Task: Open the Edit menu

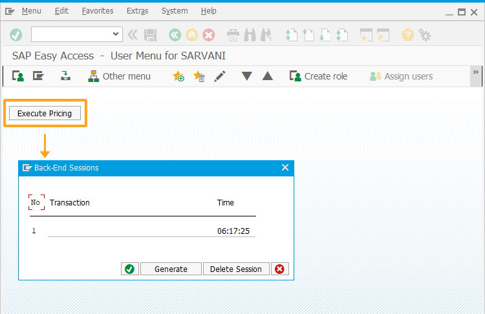Action: point(61,11)
